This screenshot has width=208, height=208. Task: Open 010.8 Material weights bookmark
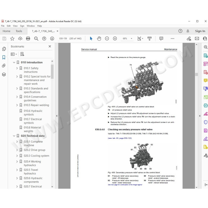tap(32, 129)
